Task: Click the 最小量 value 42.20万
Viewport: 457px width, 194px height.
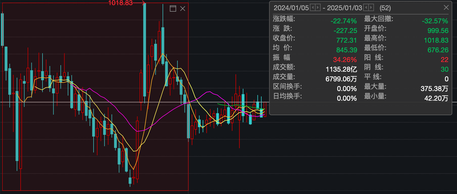Action: pyautogui.click(x=436, y=98)
